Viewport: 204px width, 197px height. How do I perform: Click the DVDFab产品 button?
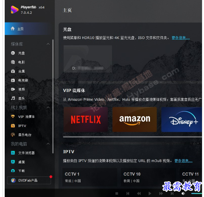(x=29, y=181)
